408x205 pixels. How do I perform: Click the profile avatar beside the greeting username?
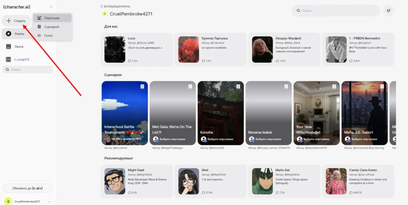[x=105, y=14]
